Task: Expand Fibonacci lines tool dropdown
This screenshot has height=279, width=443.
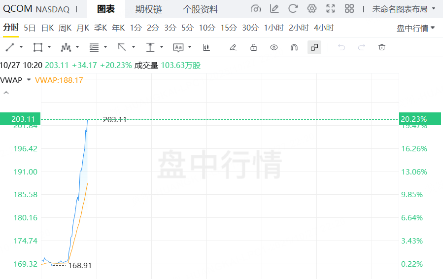Action: [105, 47]
